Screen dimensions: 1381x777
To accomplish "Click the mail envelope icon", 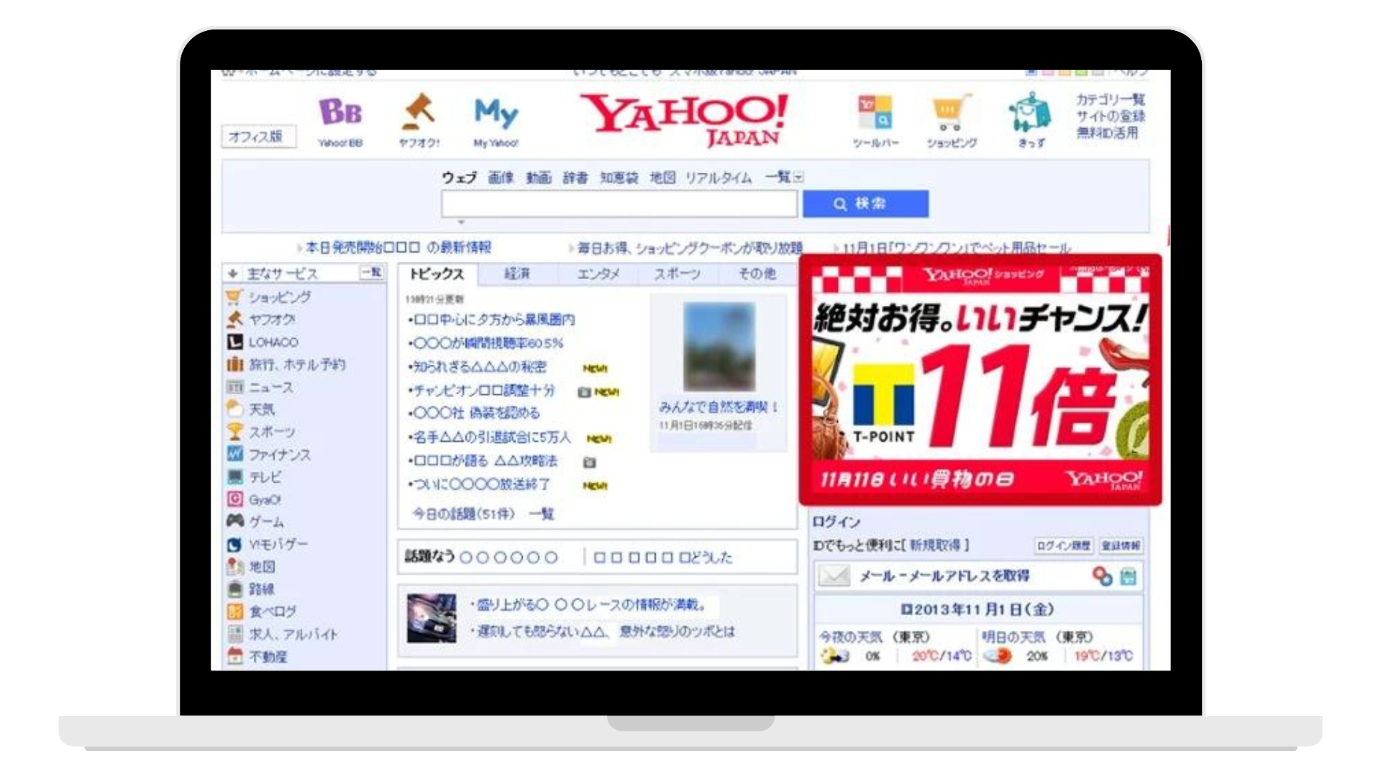I will click(834, 576).
